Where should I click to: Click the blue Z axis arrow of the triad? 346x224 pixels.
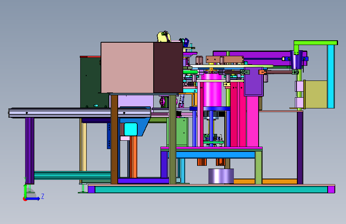pos(33,198)
